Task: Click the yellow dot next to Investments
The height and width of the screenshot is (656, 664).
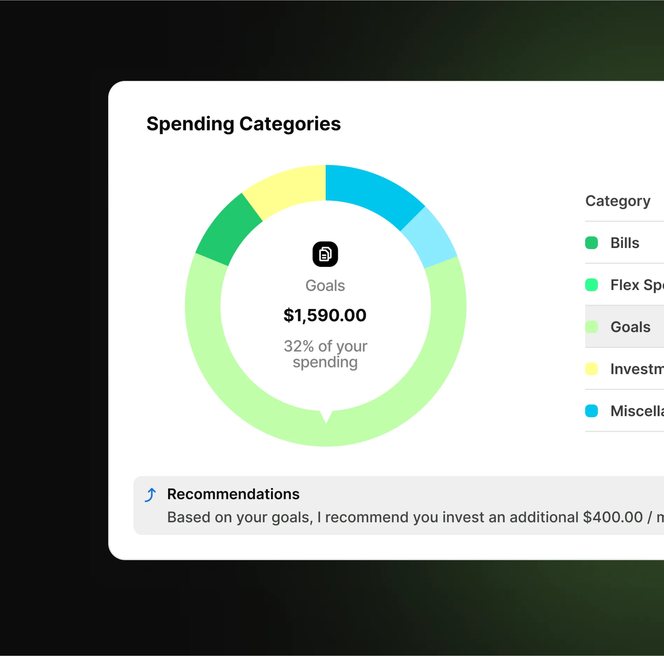Action: point(592,369)
